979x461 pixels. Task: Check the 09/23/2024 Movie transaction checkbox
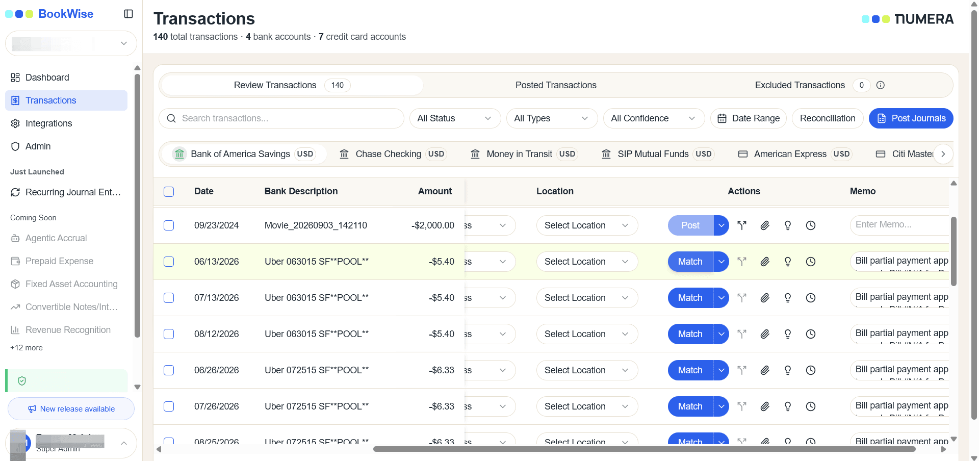pyautogui.click(x=169, y=225)
